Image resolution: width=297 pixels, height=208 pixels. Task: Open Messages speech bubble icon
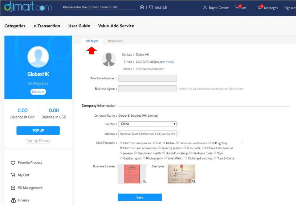point(260,7)
